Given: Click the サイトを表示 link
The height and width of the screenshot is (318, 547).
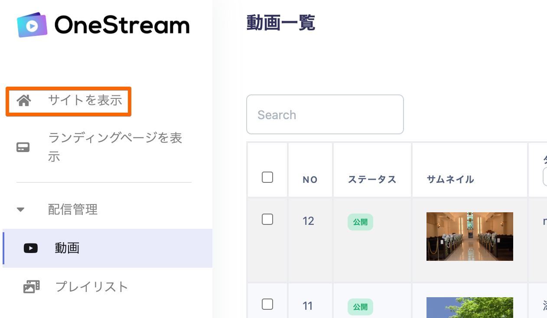Looking at the screenshot, I should (x=85, y=101).
